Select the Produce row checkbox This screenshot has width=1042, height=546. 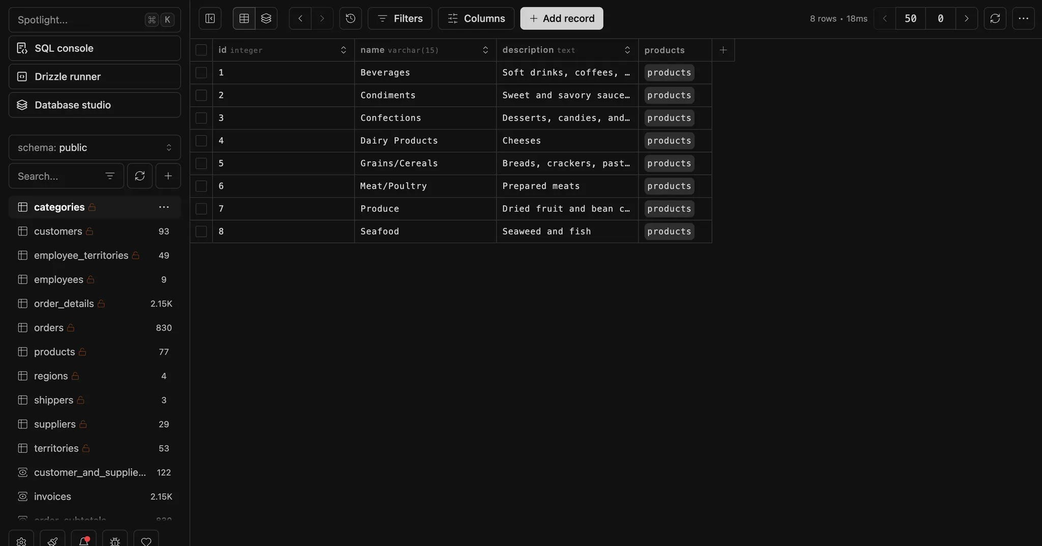201,208
